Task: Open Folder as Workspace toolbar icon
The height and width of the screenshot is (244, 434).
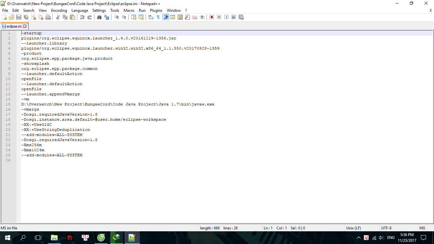Action: (x=195, y=17)
